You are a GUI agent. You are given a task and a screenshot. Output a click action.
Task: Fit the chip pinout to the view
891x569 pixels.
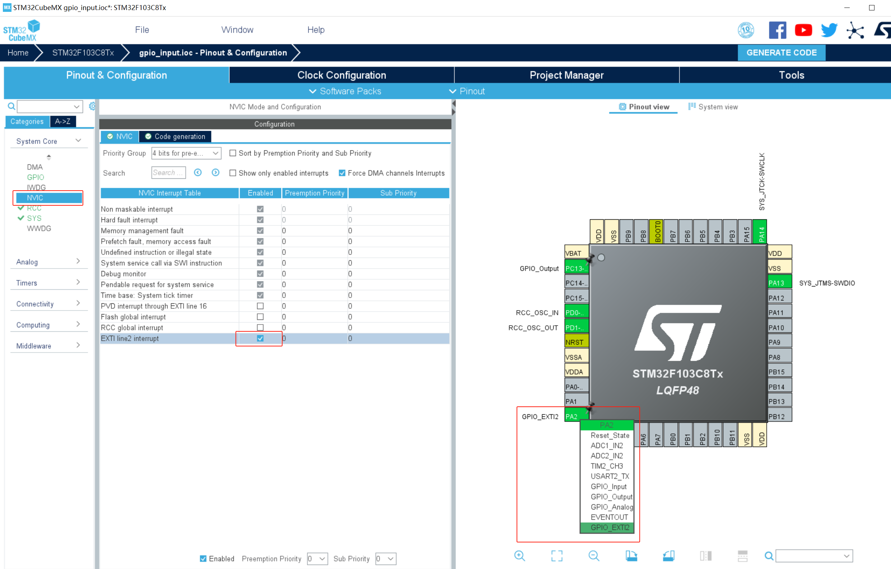click(556, 555)
